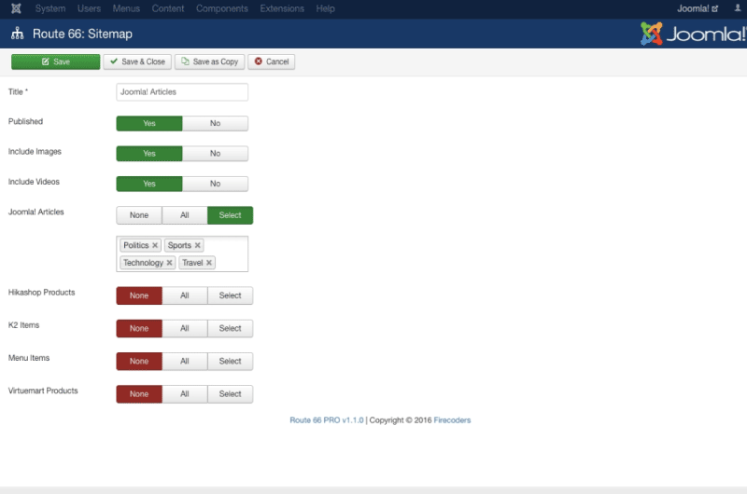Choose All for Hikashop Products
Screen dimensions: 747x494
point(185,295)
